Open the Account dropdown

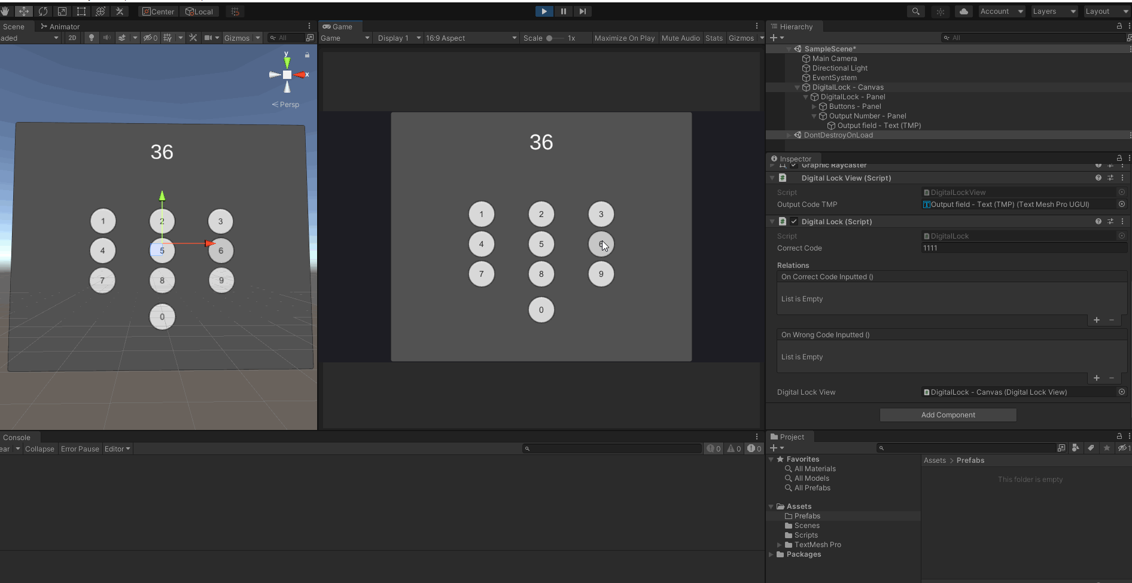[1002, 11]
